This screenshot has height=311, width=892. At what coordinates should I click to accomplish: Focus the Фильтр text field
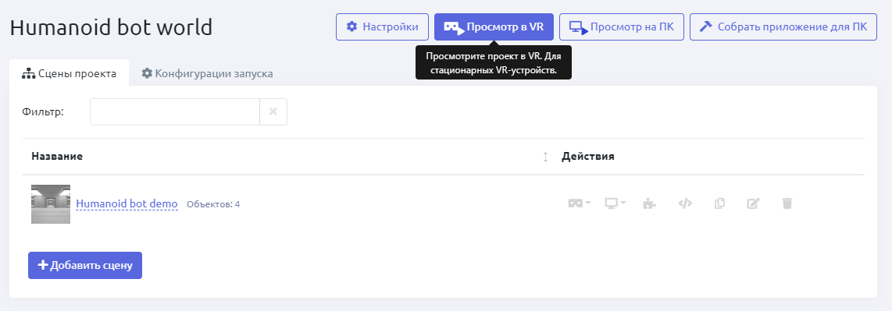[175, 111]
